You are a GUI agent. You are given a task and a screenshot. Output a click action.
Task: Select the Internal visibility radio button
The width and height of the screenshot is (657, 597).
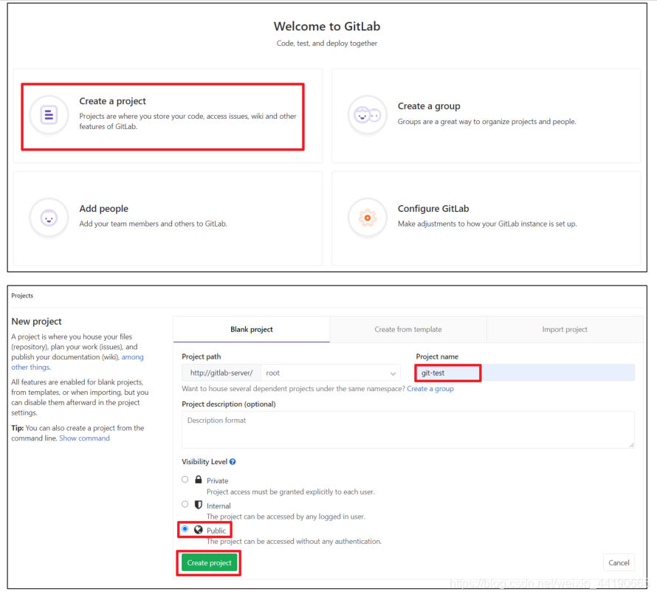tap(185, 504)
